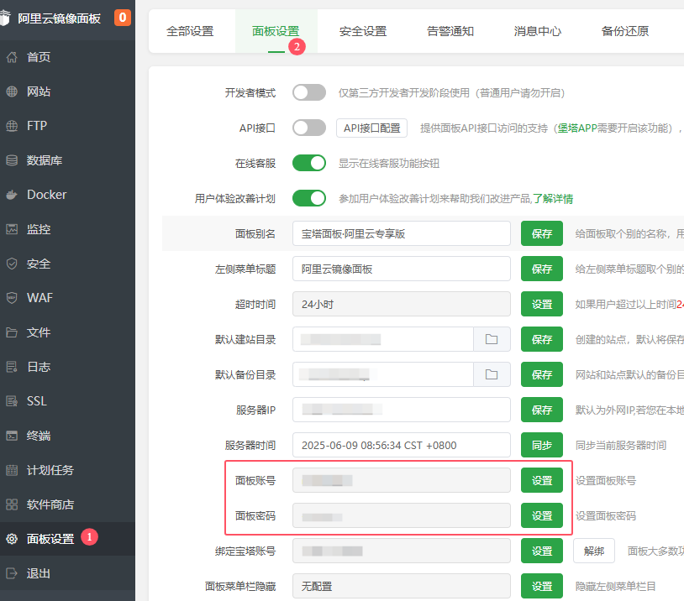Switch to the 安全设置 tab

pos(363,31)
